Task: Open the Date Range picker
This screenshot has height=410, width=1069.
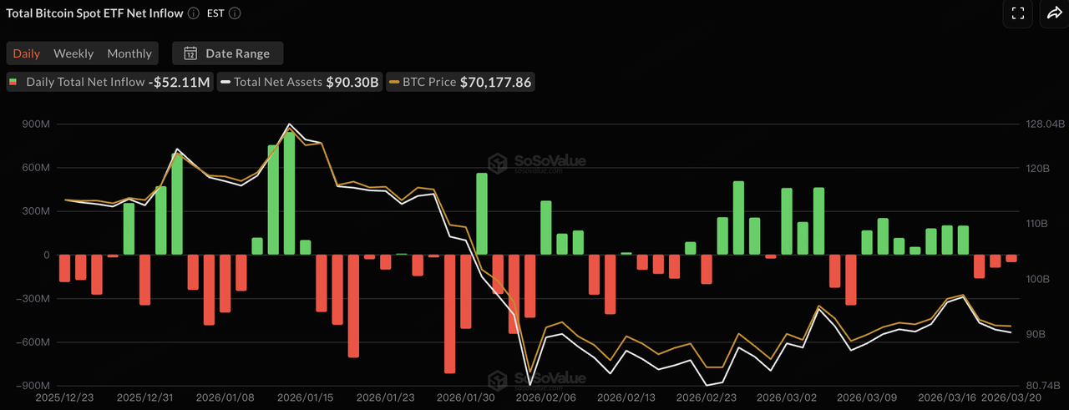Action: tap(228, 53)
